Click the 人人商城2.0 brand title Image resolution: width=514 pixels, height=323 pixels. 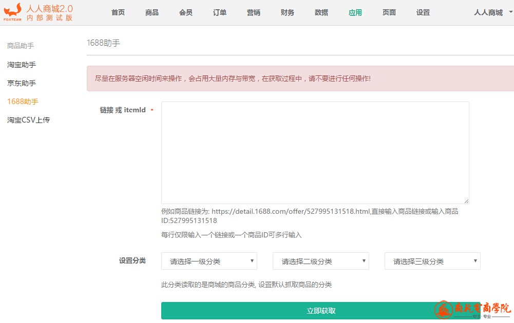pos(49,9)
